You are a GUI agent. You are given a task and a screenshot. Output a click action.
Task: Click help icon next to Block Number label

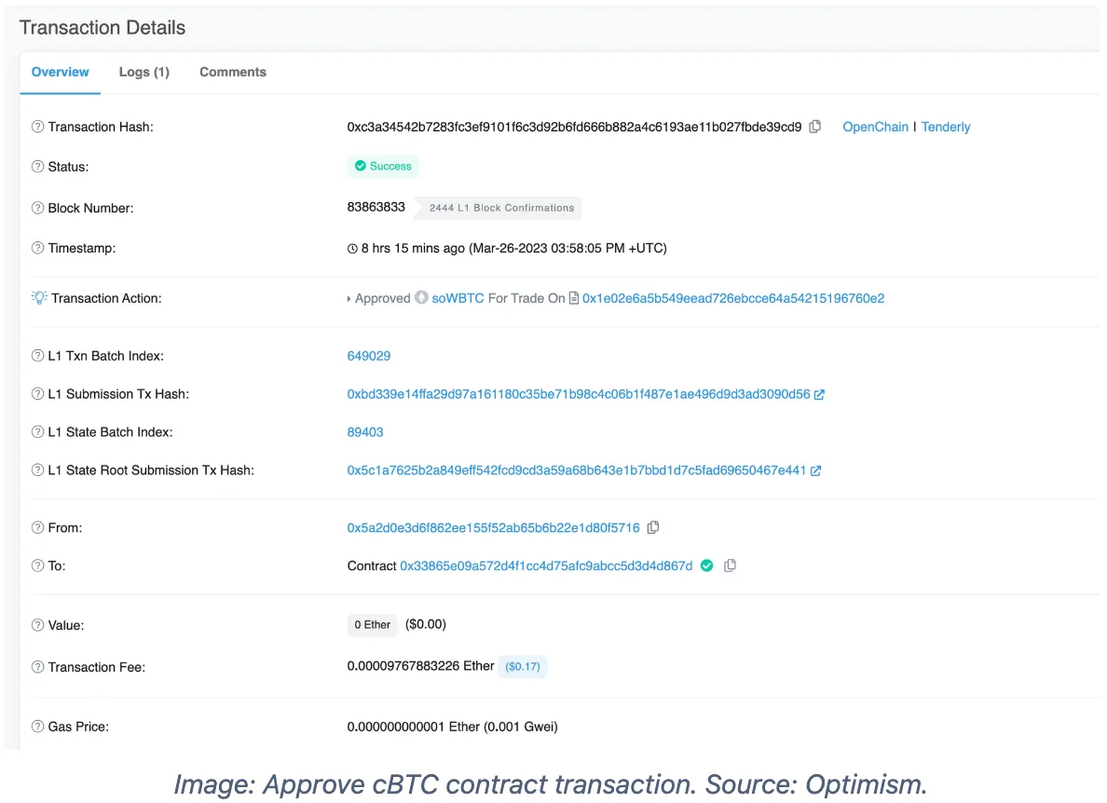point(37,208)
